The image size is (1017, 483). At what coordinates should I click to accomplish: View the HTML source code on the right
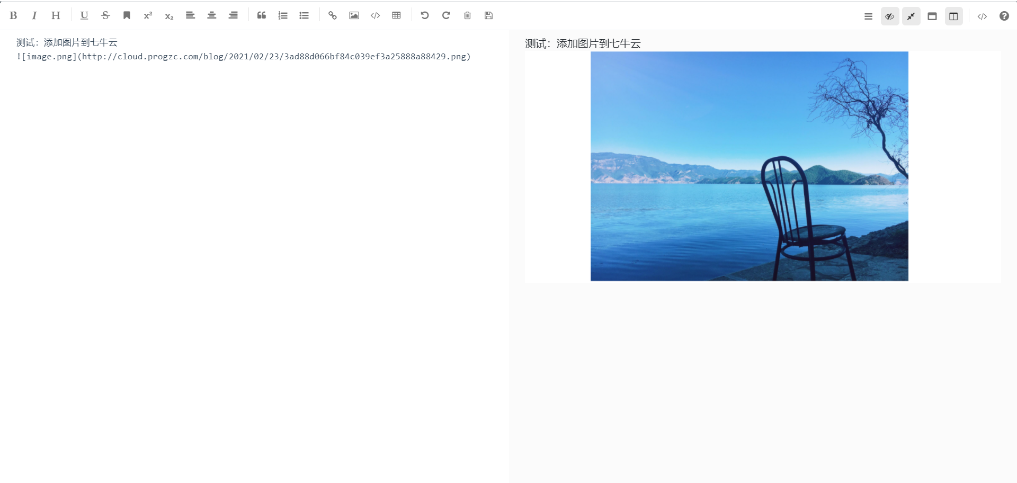tap(982, 16)
